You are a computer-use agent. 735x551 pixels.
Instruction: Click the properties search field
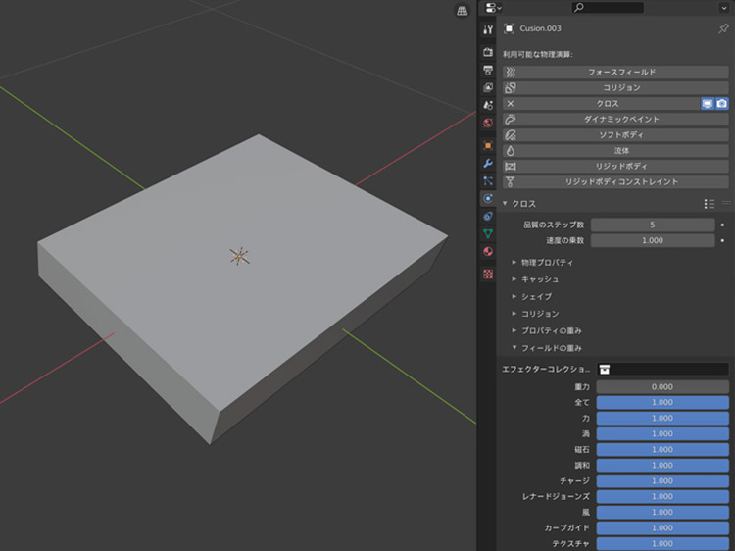608,7
